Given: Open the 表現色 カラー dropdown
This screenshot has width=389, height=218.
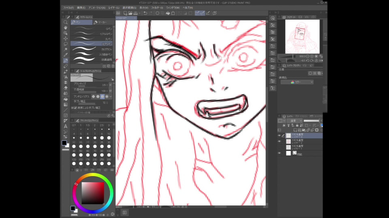Looking at the screenshot, I should tap(297, 82).
